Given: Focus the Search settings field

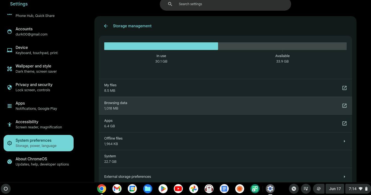Looking at the screenshot, I should click(x=230, y=4).
